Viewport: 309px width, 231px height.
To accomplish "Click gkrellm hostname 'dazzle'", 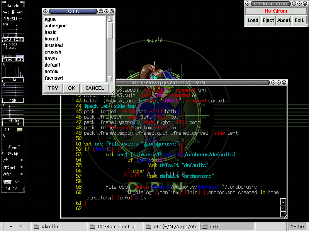I will click(13, 6).
